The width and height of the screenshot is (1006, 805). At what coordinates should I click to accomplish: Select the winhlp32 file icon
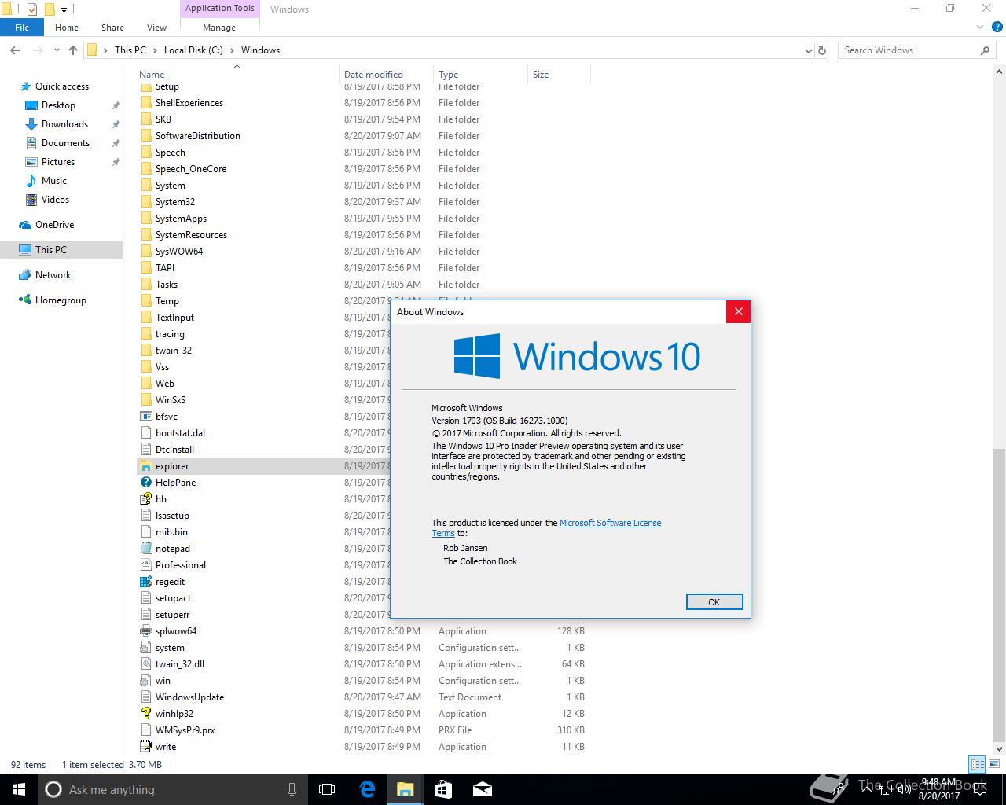click(145, 714)
